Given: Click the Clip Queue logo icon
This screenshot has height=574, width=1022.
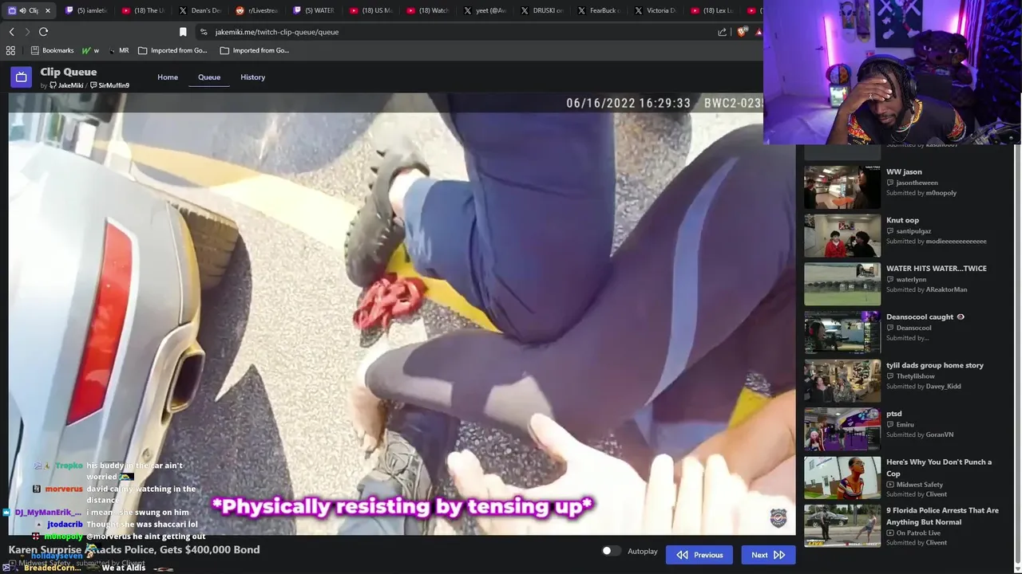Looking at the screenshot, I should (21, 77).
